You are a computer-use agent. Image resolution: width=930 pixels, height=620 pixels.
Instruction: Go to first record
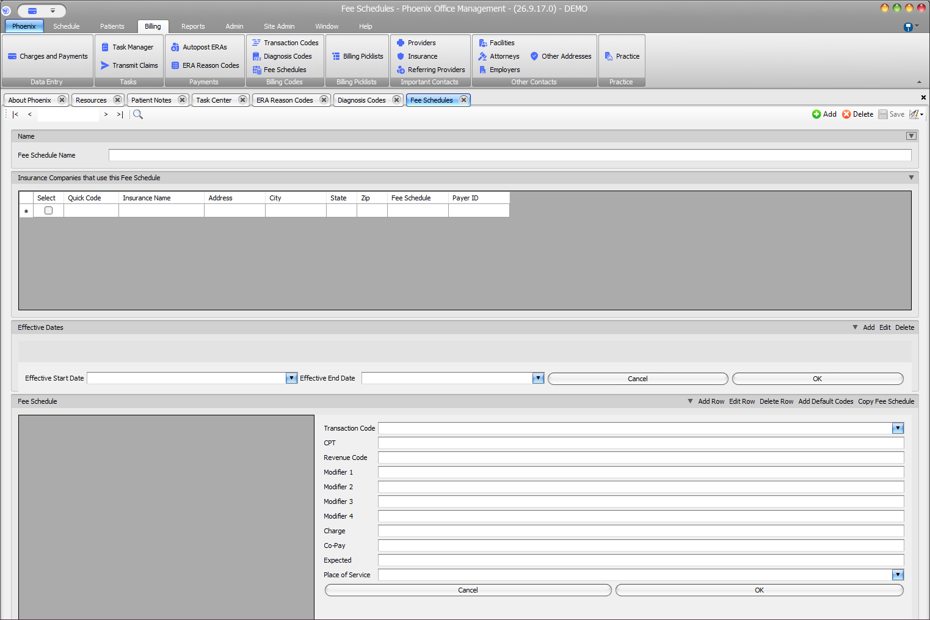[15, 114]
